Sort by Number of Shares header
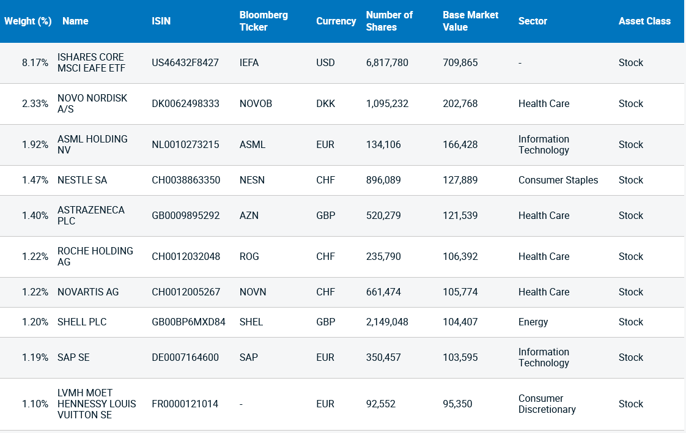 [x=389, y=21]
